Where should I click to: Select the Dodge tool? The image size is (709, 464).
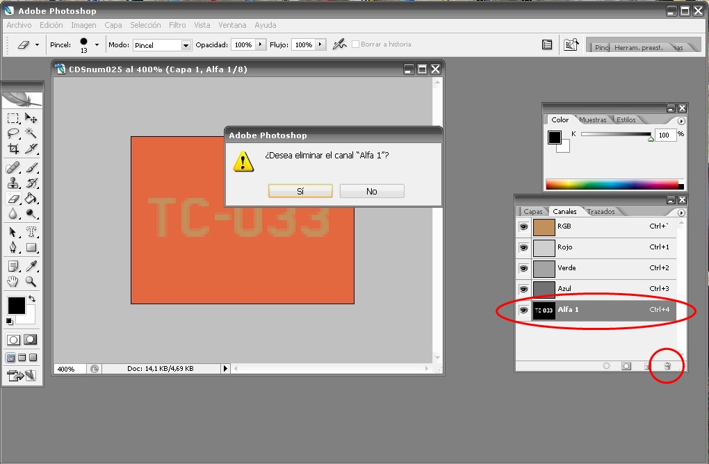[31, 213]
